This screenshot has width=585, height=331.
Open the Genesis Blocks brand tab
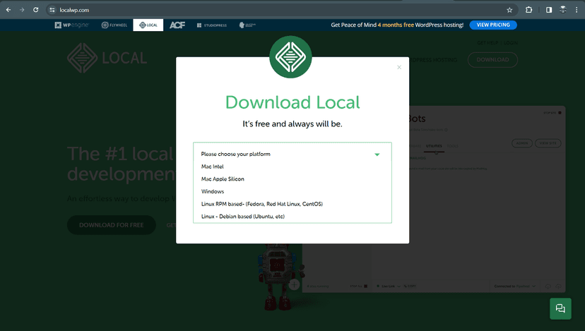(247, 25)
